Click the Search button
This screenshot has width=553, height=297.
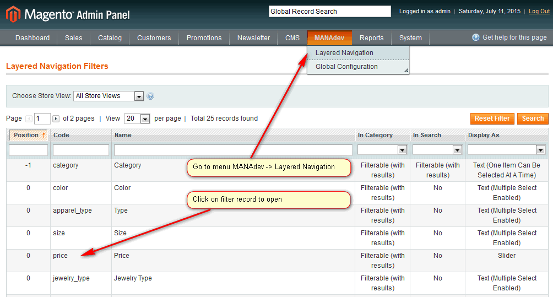[533, 118]
